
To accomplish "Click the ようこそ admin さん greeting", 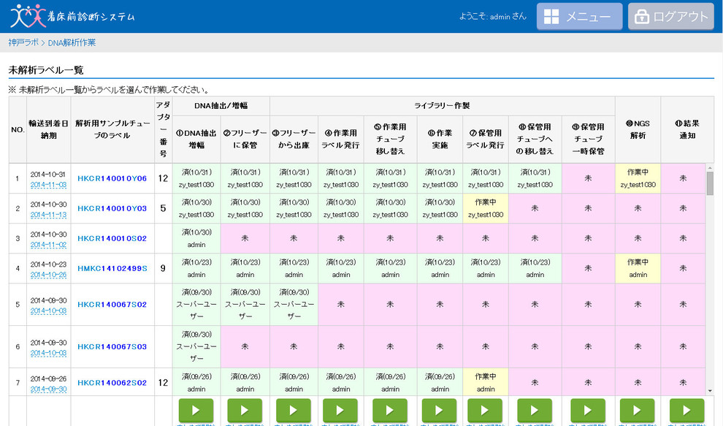I will pyautogui.click(x=492, y=16).
